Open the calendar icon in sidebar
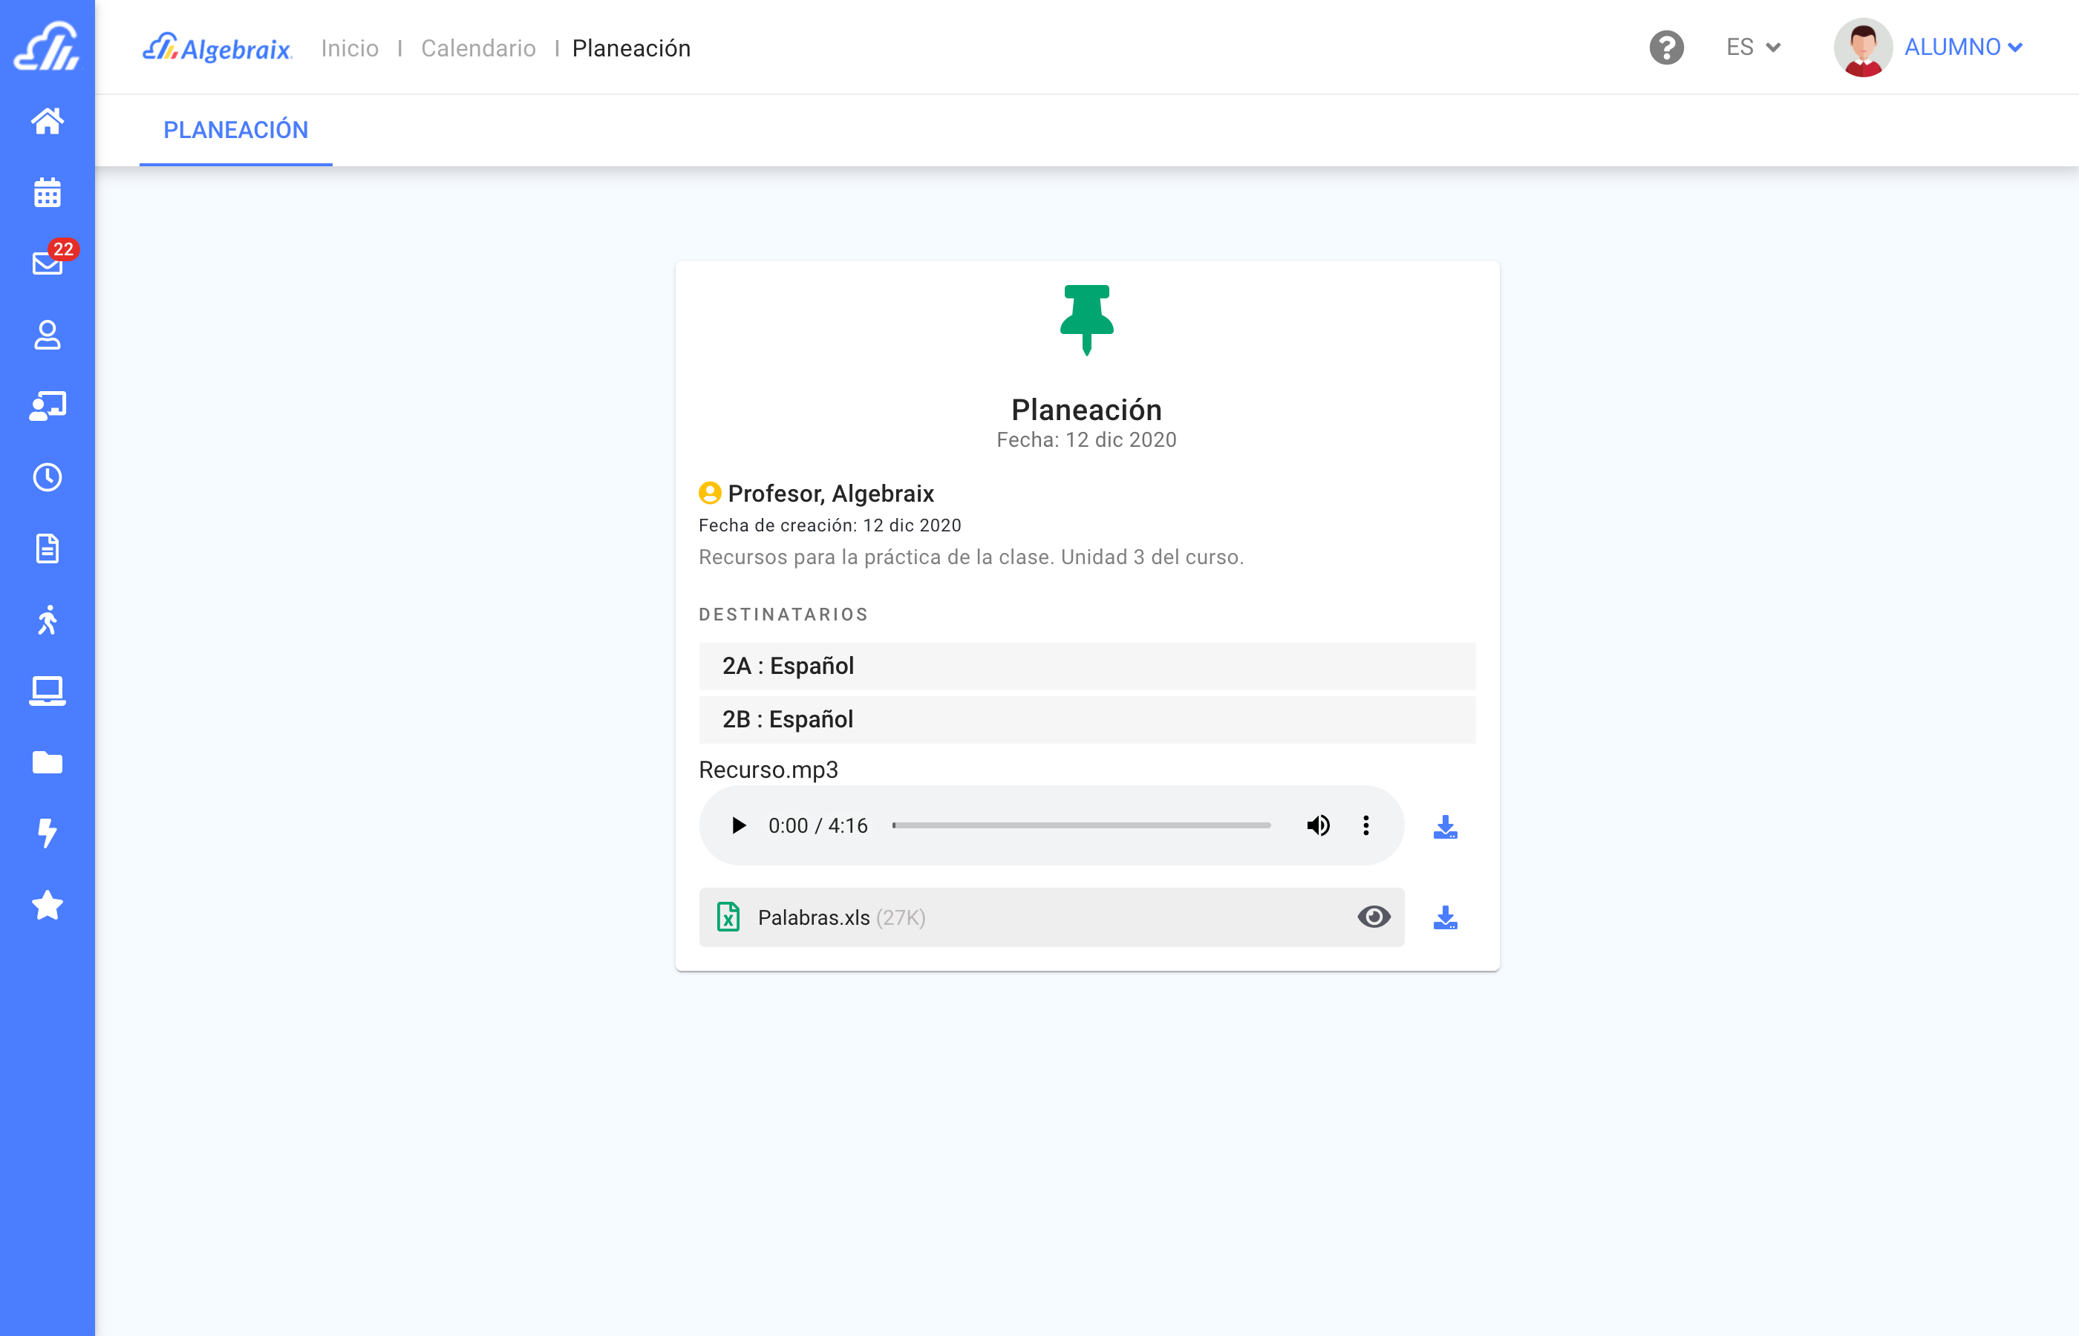2079x1336 pixels. pos(47,192)
